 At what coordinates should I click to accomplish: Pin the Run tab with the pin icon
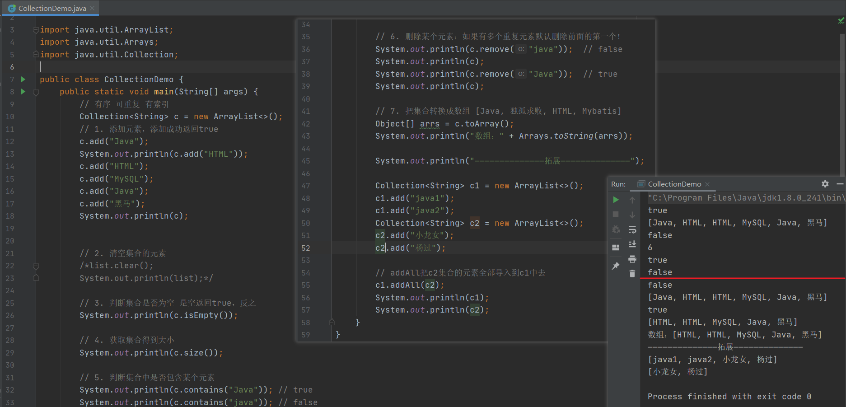click(616, 266)
